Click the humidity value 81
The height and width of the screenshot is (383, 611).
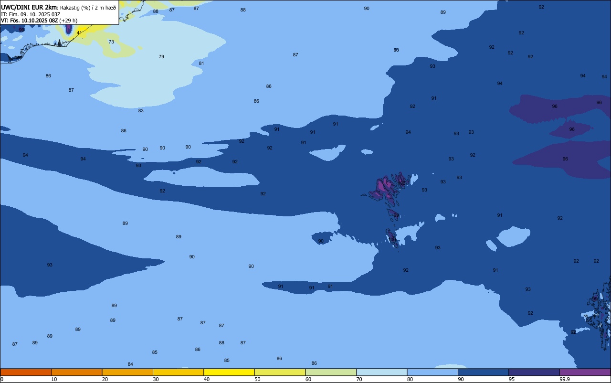click(x=201, y=64)
